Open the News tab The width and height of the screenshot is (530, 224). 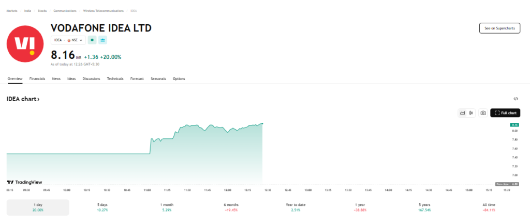point(56,79)
